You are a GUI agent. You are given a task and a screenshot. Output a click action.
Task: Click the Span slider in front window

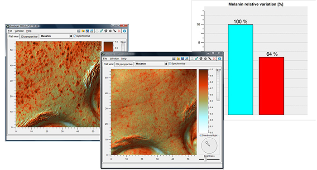[218, 86]
